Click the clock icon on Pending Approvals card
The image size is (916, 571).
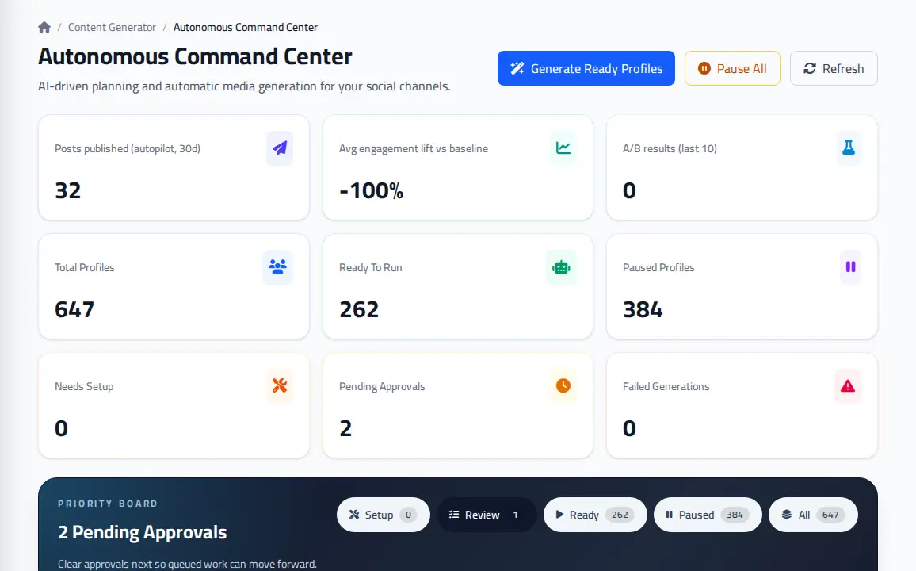coord(563,385)
